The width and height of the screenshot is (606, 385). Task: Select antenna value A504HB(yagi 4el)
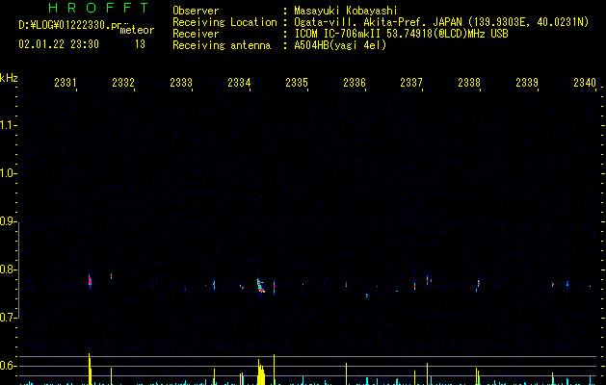pyautogui.click(x=340, y=45)
